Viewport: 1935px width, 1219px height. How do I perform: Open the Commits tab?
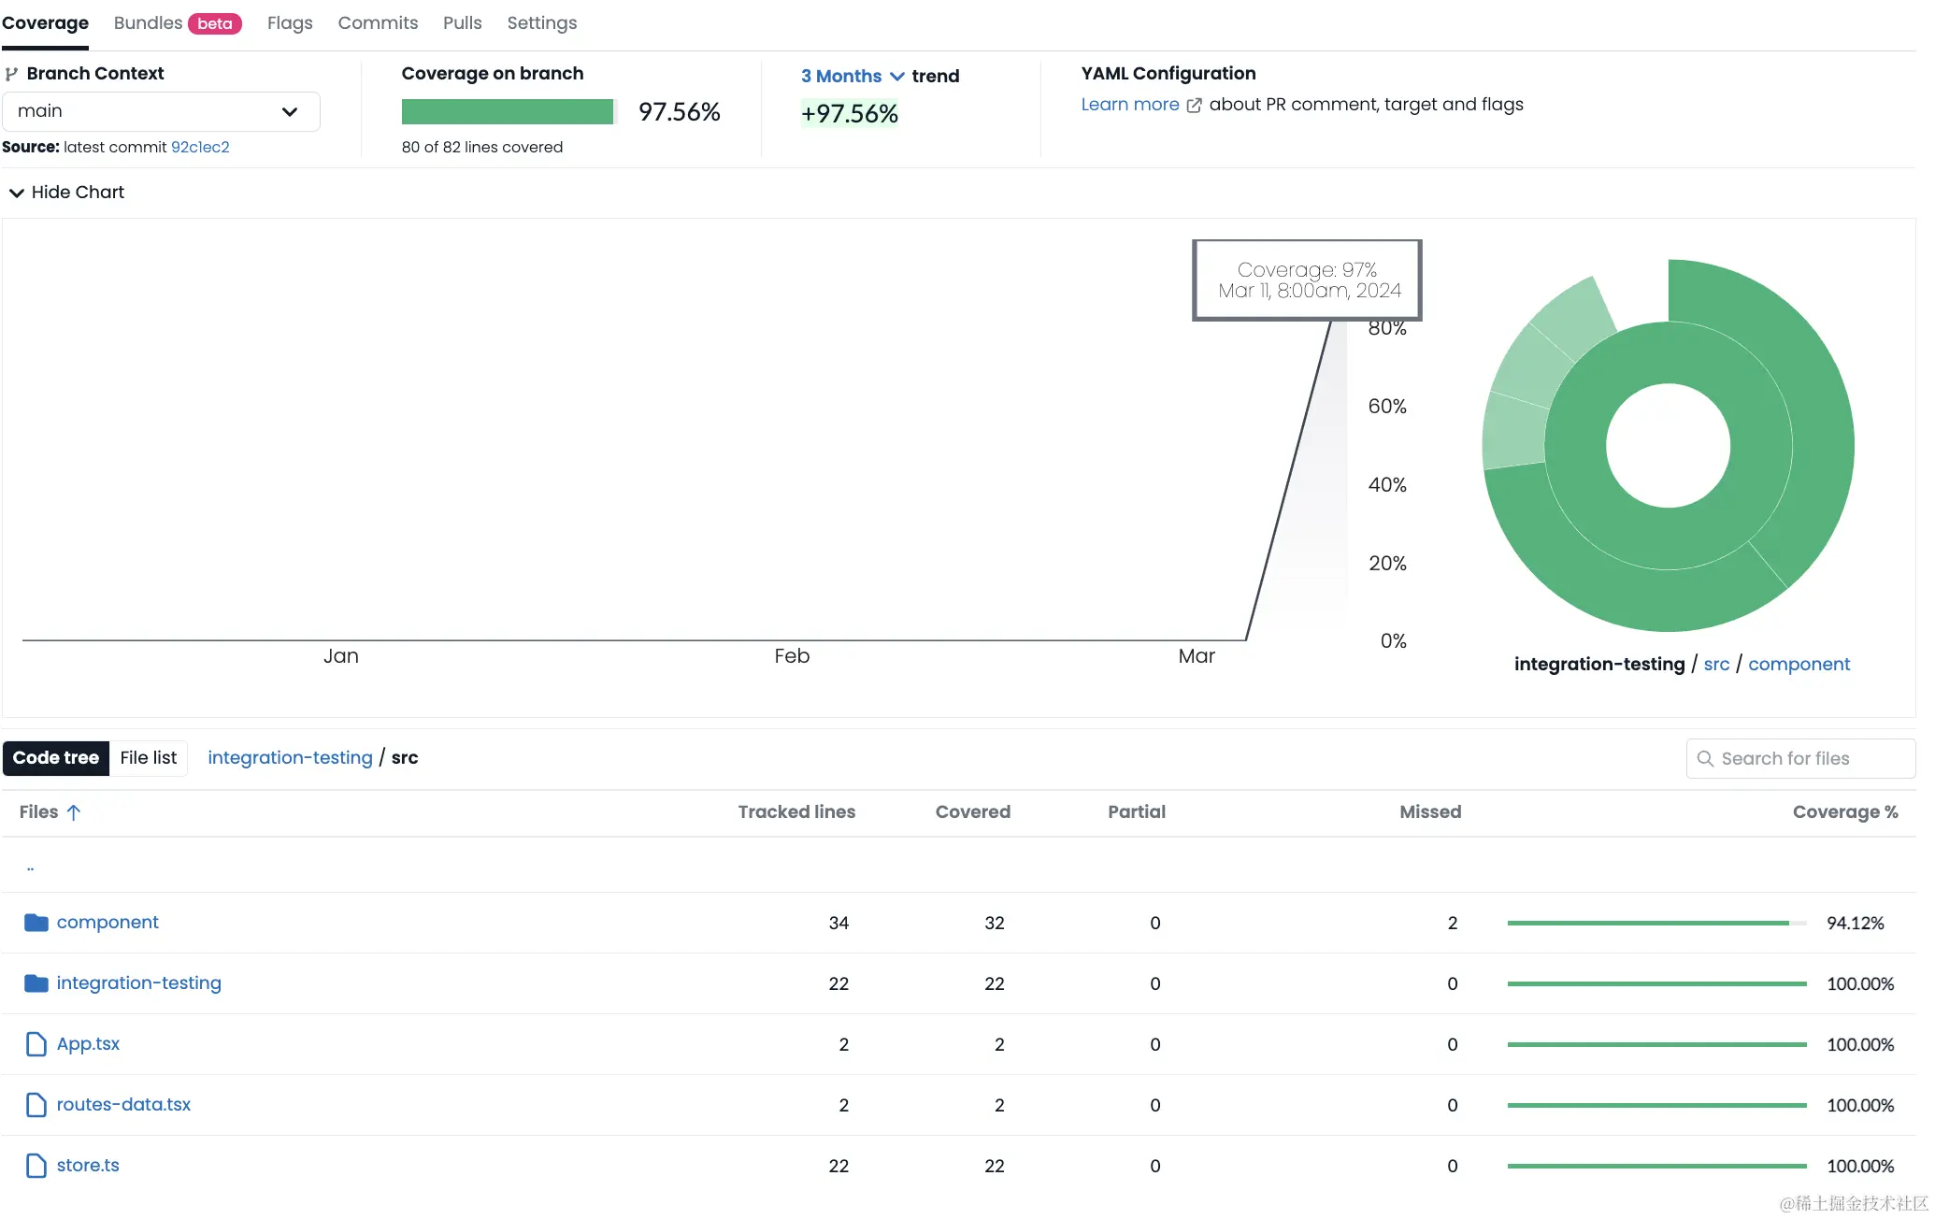[378, 23]
